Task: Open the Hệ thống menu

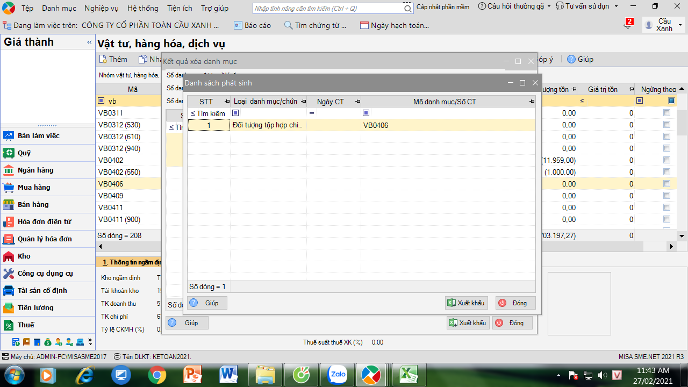Action: 143,9
